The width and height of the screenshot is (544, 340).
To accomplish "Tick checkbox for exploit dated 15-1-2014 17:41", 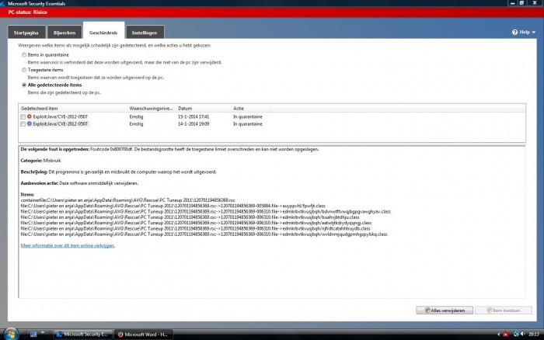I will click(23, 116).
